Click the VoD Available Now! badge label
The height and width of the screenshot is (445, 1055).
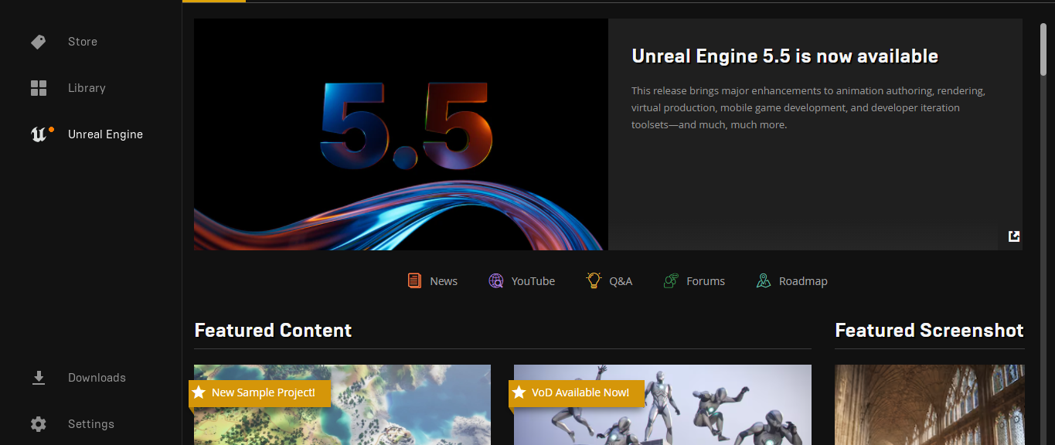(580, 392)
